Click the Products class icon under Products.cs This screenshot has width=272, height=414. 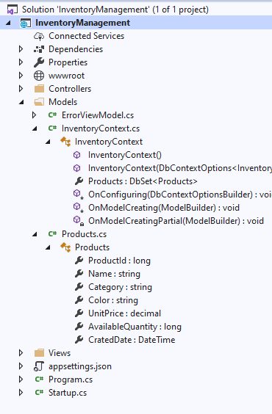[x=65, y=247]
